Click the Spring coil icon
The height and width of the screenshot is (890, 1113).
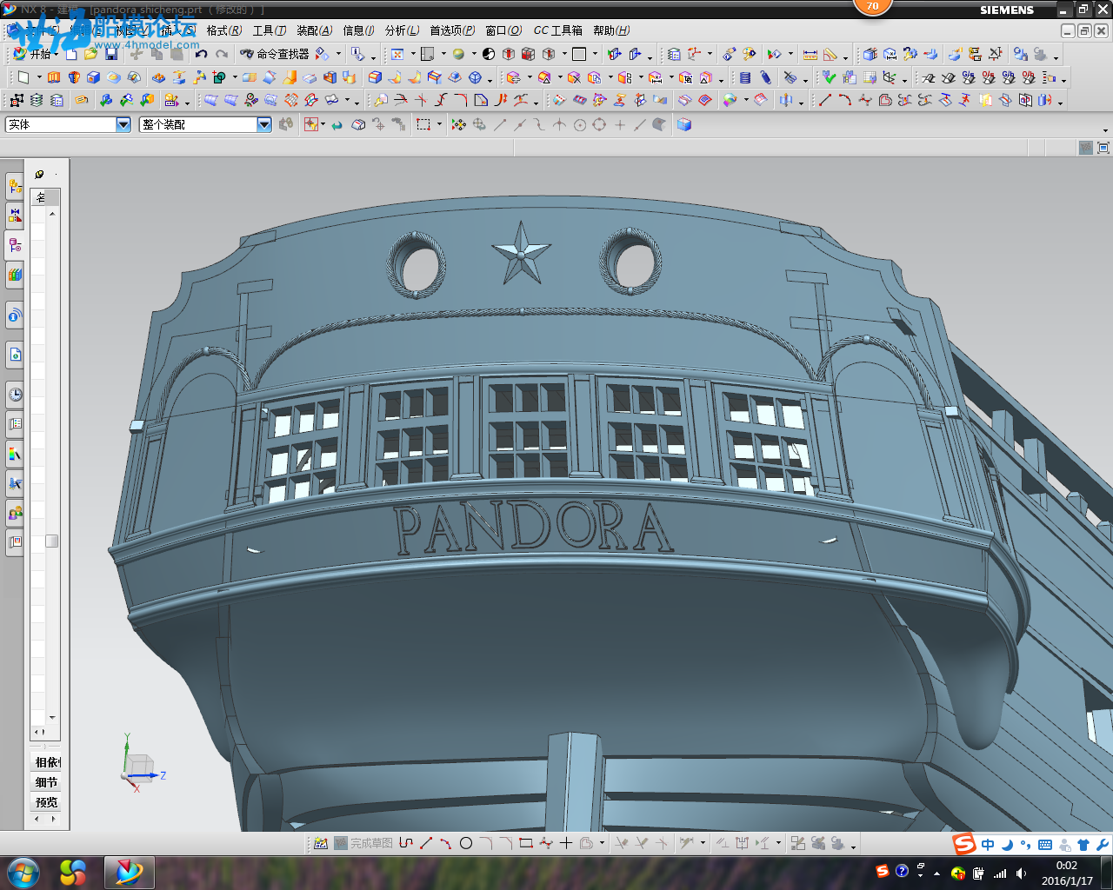point(765,77)
